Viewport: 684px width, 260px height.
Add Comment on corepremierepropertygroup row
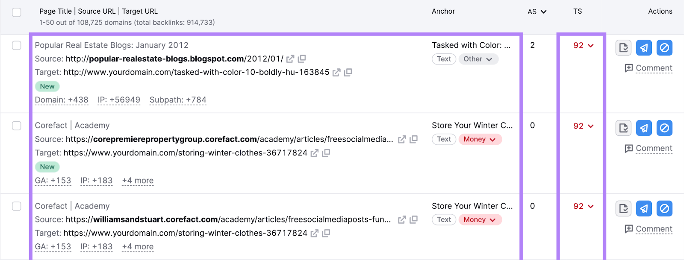coord(649,148)
